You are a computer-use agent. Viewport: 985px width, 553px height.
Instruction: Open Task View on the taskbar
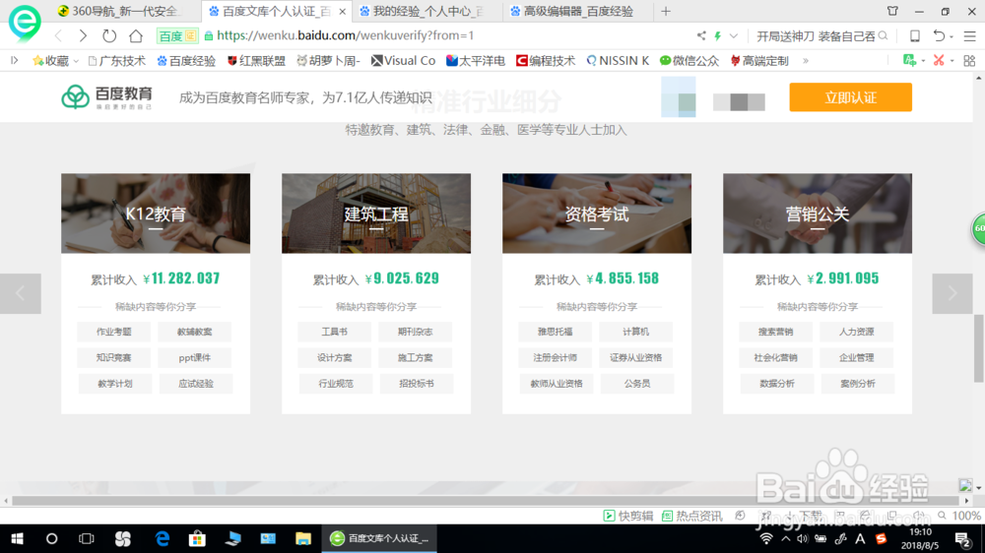(x=86, y=538)
